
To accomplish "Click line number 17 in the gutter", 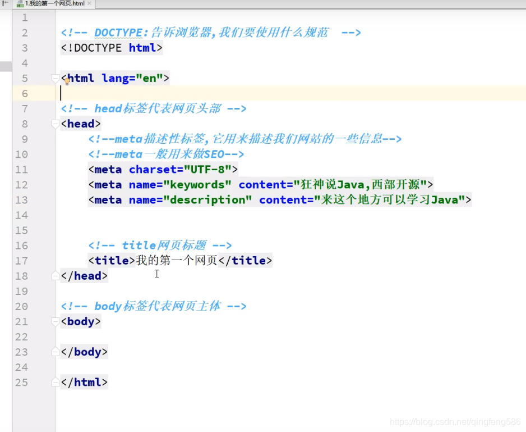I will pos(21,261).
